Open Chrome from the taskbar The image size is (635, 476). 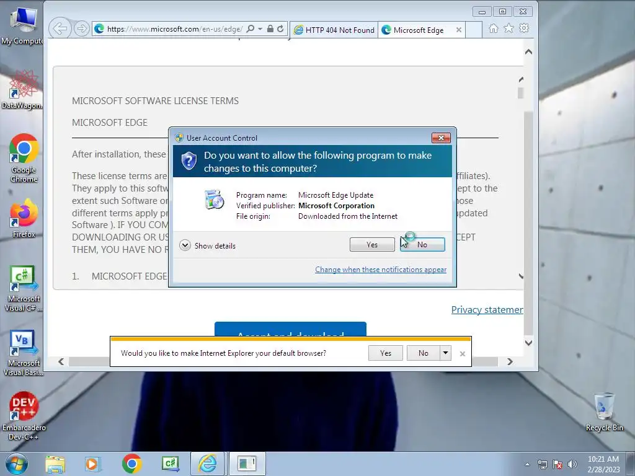[131, 464]
